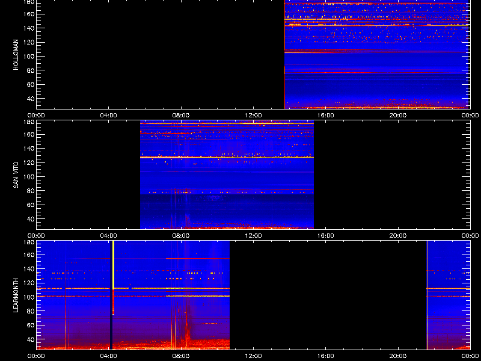This screenshot has height=361, width=481.
Task: Pick the 04:00 time label under Learmonth plot
Action: click(x=109, y=356)
